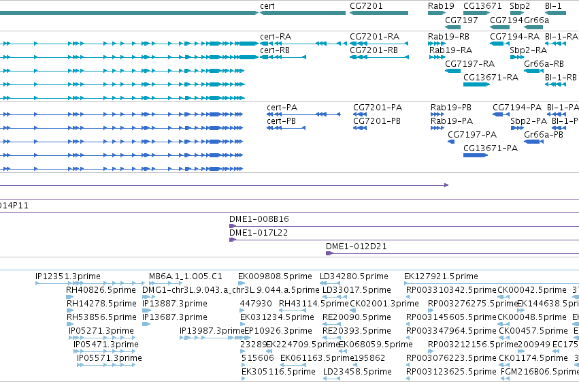Screen dimensions: 579x382
Task: Select the Gr66a gene feature
Action: point(533,27)
